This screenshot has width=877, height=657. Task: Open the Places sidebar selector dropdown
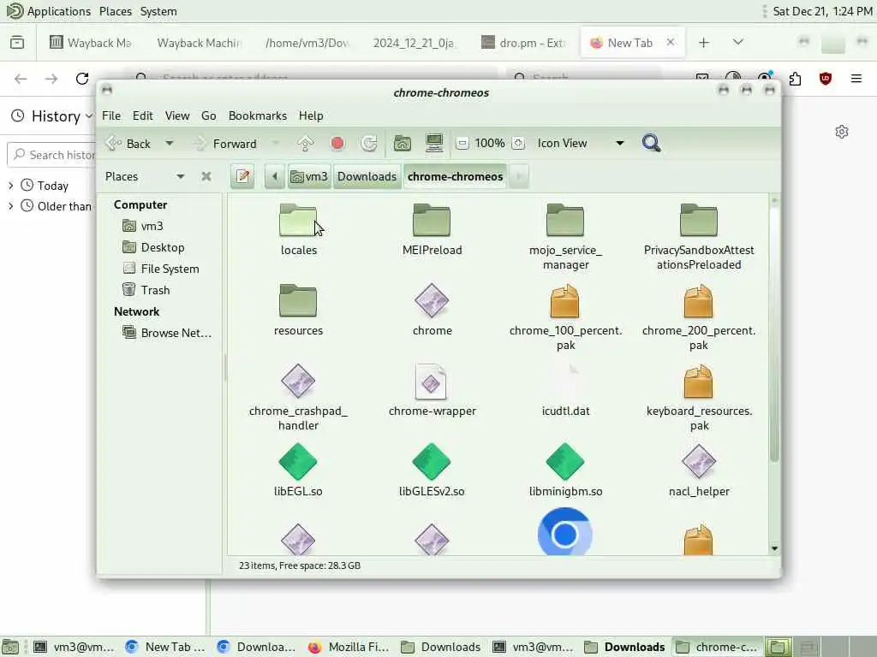click(x=180, y=176)
